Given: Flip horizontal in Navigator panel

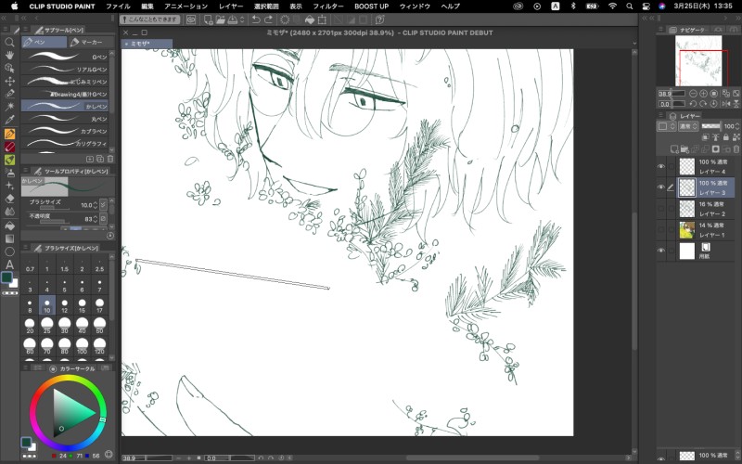Looking at the screenshot, I should click(x=725, y=104).
